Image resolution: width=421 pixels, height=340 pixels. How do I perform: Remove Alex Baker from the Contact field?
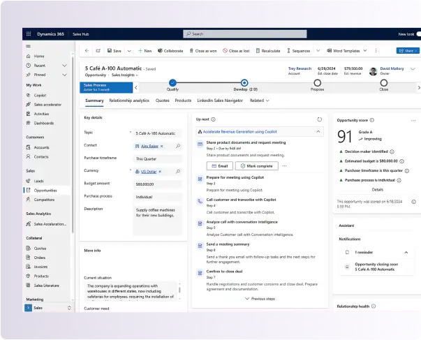click(x=163, y=145)
